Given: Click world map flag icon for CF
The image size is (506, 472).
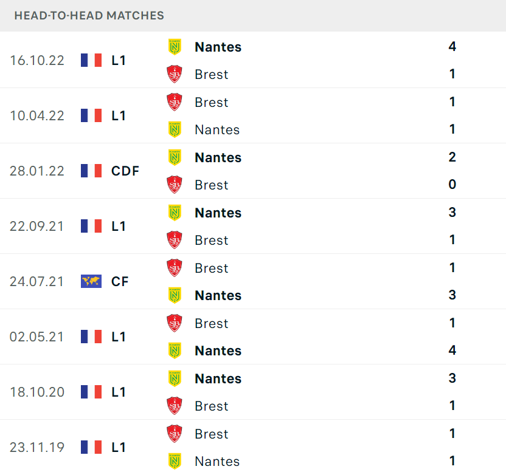Looking at the screenshot, I should pos(91,281).
